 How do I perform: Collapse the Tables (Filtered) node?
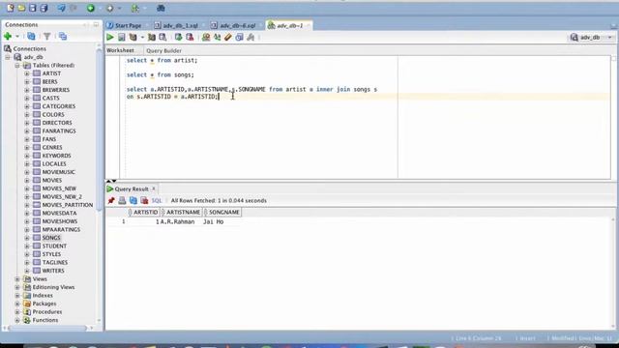(x=17, y=66)
